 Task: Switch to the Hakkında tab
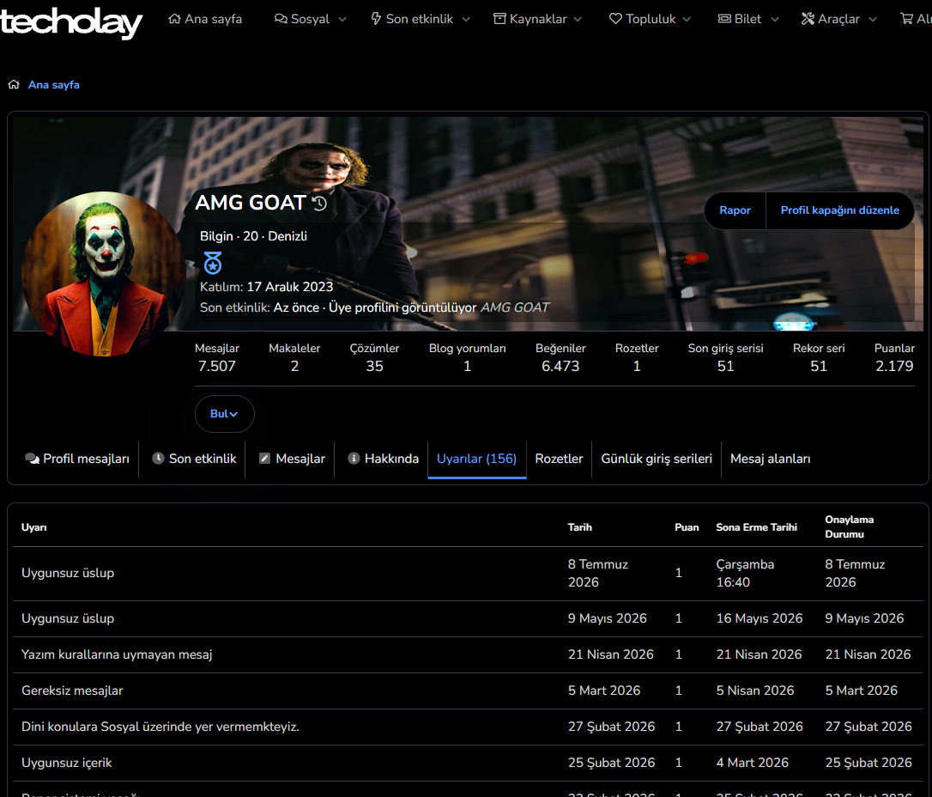click(x=384, y=459)
